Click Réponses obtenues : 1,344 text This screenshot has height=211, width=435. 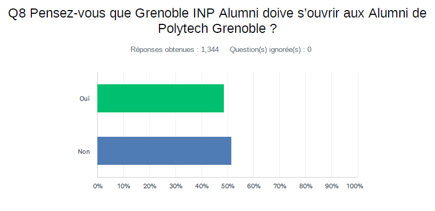(175, 50)
